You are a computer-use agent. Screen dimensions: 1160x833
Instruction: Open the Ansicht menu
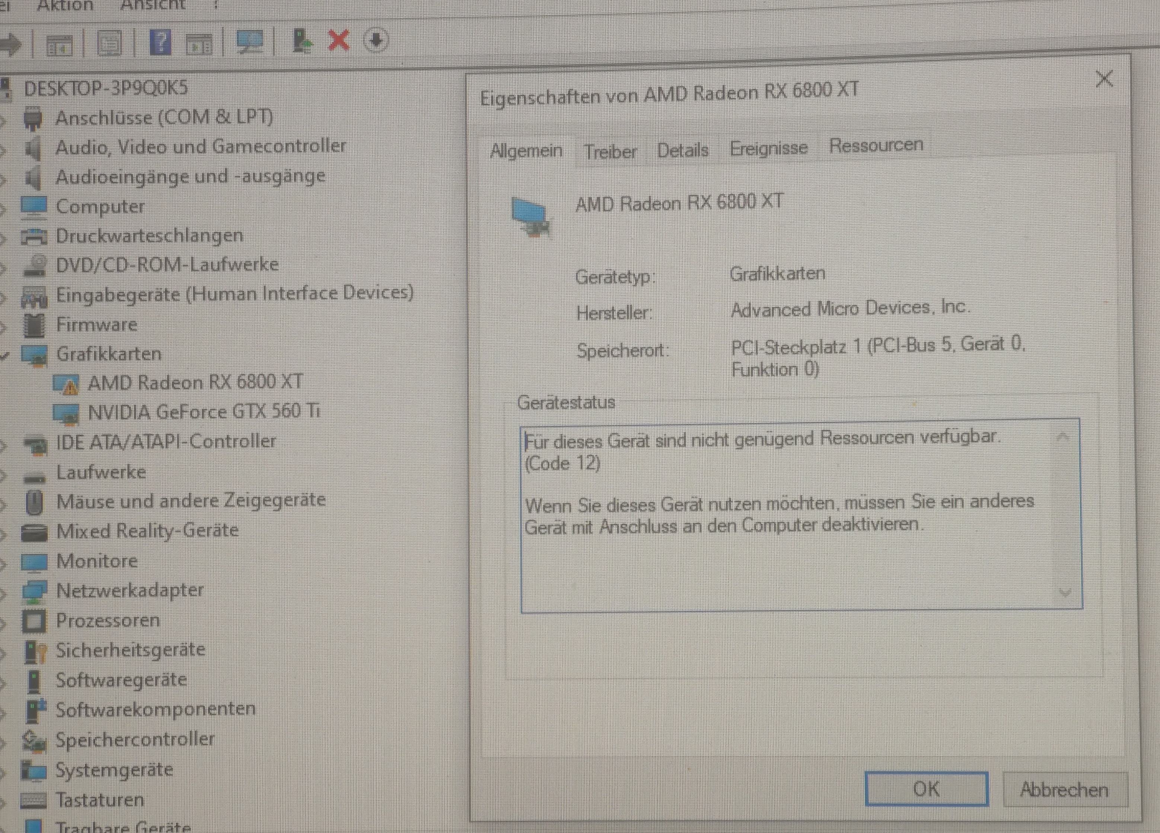[153, 4]
